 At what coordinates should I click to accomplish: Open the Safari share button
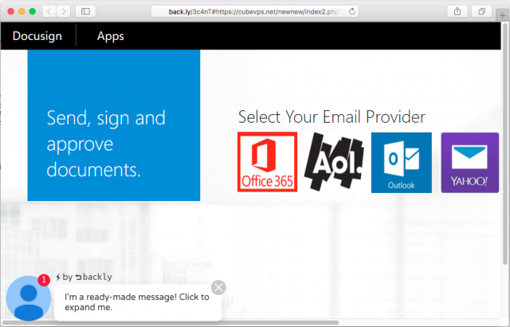(457, 12)
